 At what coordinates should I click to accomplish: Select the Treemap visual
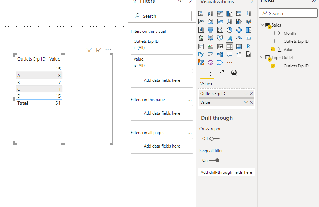point(249,30)
